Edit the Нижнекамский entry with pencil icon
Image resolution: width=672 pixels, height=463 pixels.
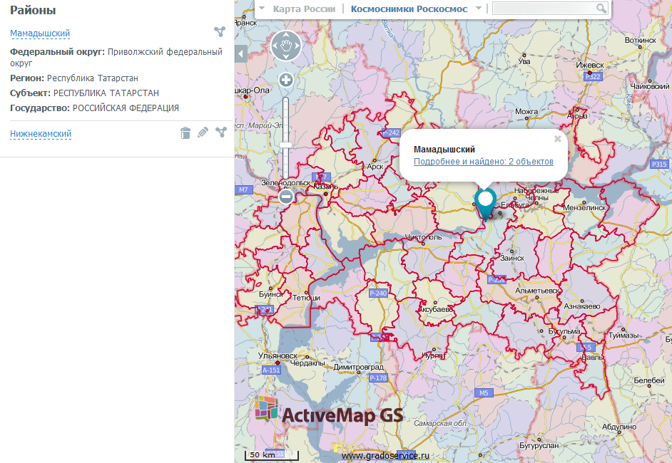(203, 132)
